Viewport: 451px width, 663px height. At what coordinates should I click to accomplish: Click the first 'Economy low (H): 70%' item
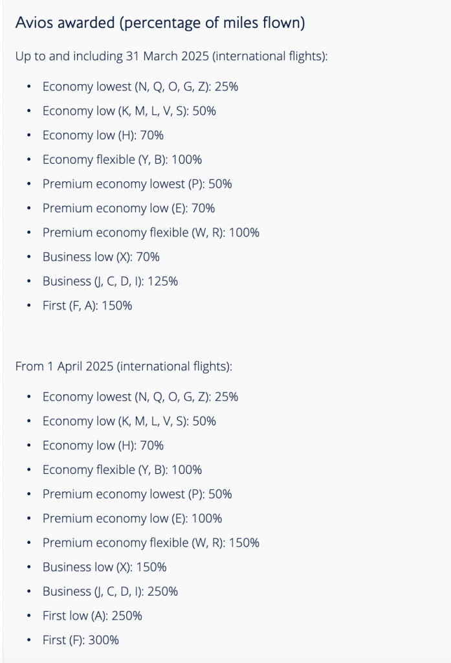click(x=103, y=135)
